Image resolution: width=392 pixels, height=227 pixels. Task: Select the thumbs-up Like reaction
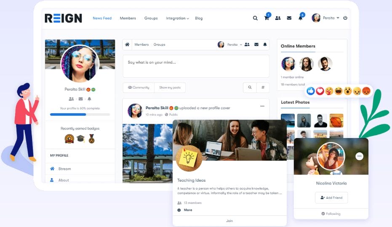(x=311, y=91)
